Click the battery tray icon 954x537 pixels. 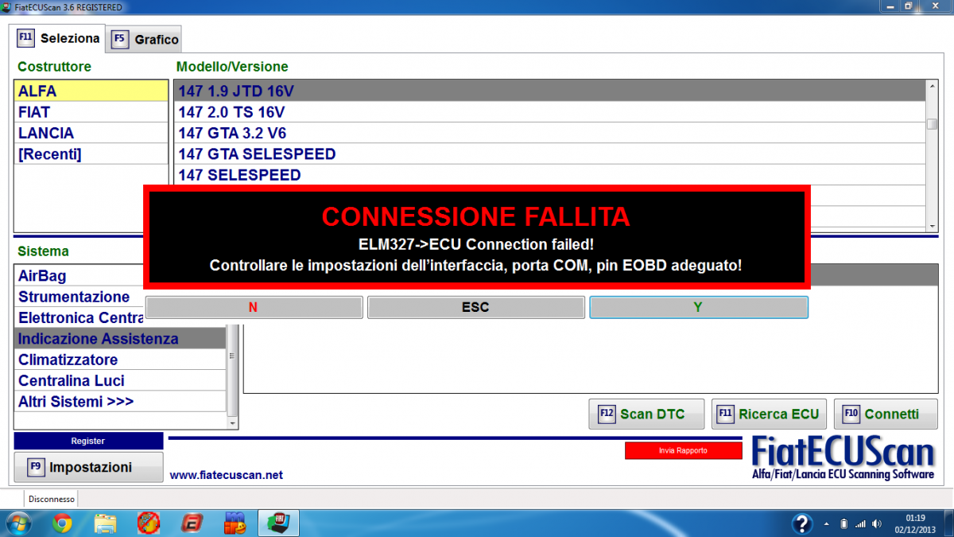(x=843, y=523)
